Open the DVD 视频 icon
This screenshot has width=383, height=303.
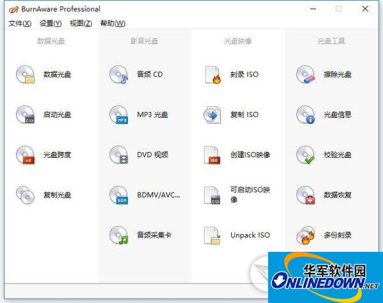coord(119,155)
